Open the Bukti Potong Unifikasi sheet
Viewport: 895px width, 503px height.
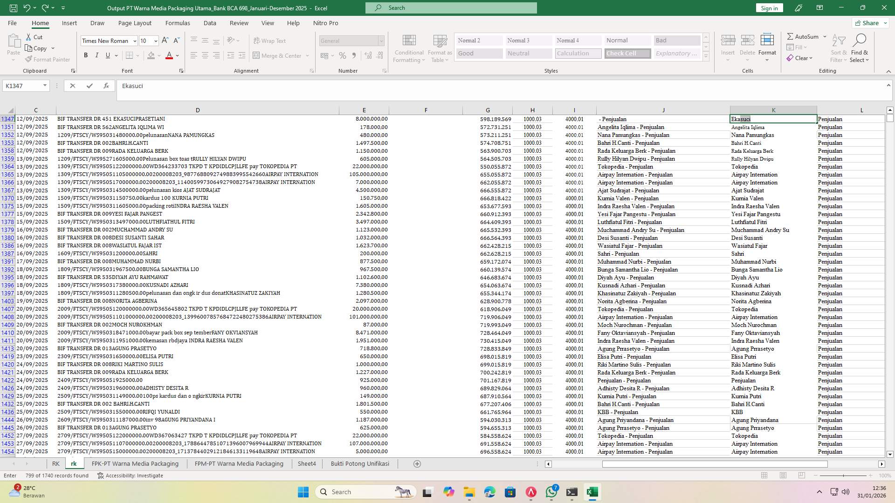359,463
